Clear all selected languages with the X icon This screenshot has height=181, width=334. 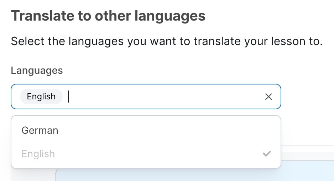click(268, 97)
